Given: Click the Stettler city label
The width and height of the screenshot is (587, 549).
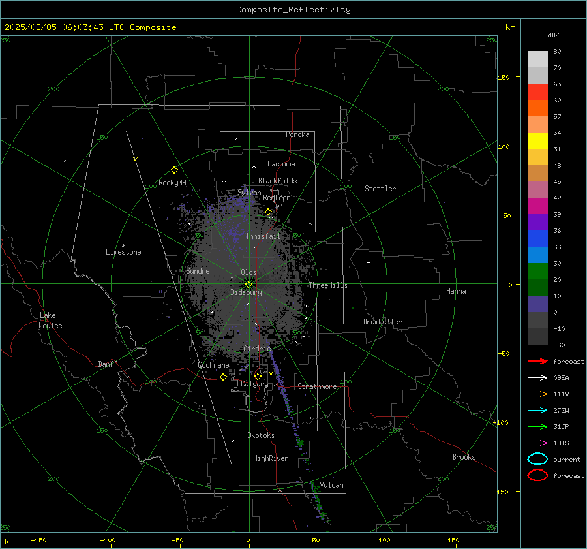Looking at the screenshot, I should 380,189.
